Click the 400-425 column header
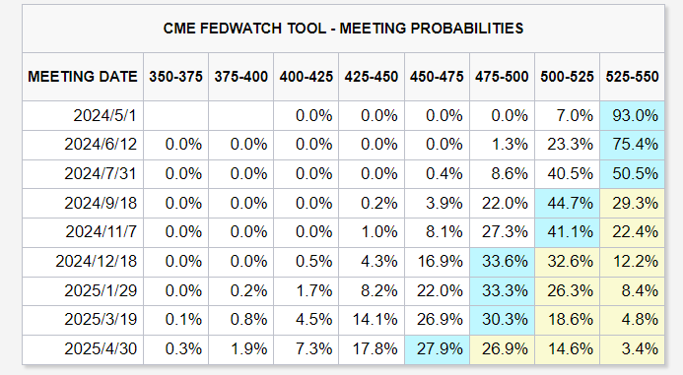The image size is (683, 375). tap(307, 77)
